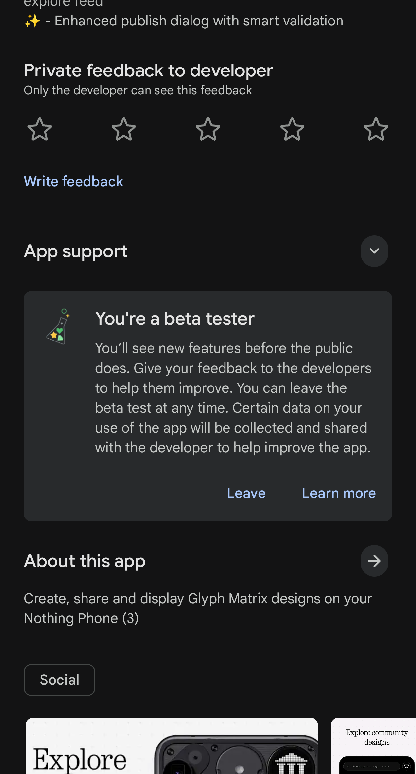Tap the Write feedback link
The width and height of the screenshot is (416, 774).
[x=74, y=181]
